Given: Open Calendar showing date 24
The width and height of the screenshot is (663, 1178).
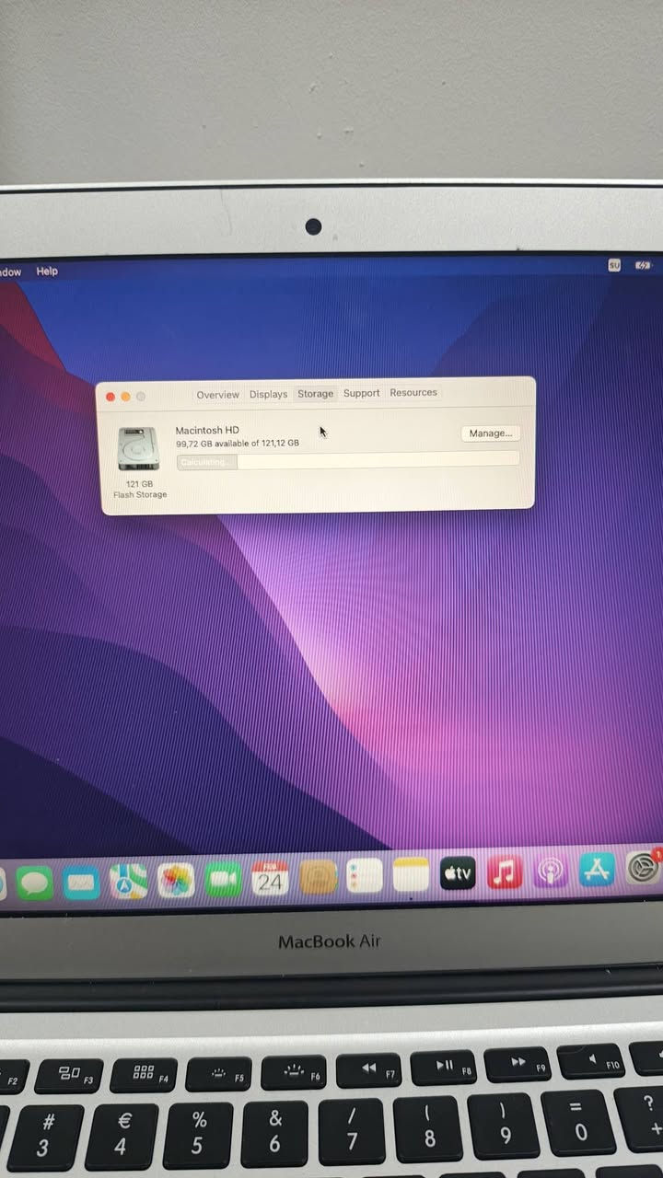Looking at the screenshot, I should (x=270, y=879).
